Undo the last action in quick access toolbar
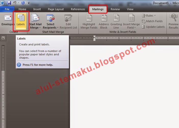The image size is (179, 128). tap(15, 3)
